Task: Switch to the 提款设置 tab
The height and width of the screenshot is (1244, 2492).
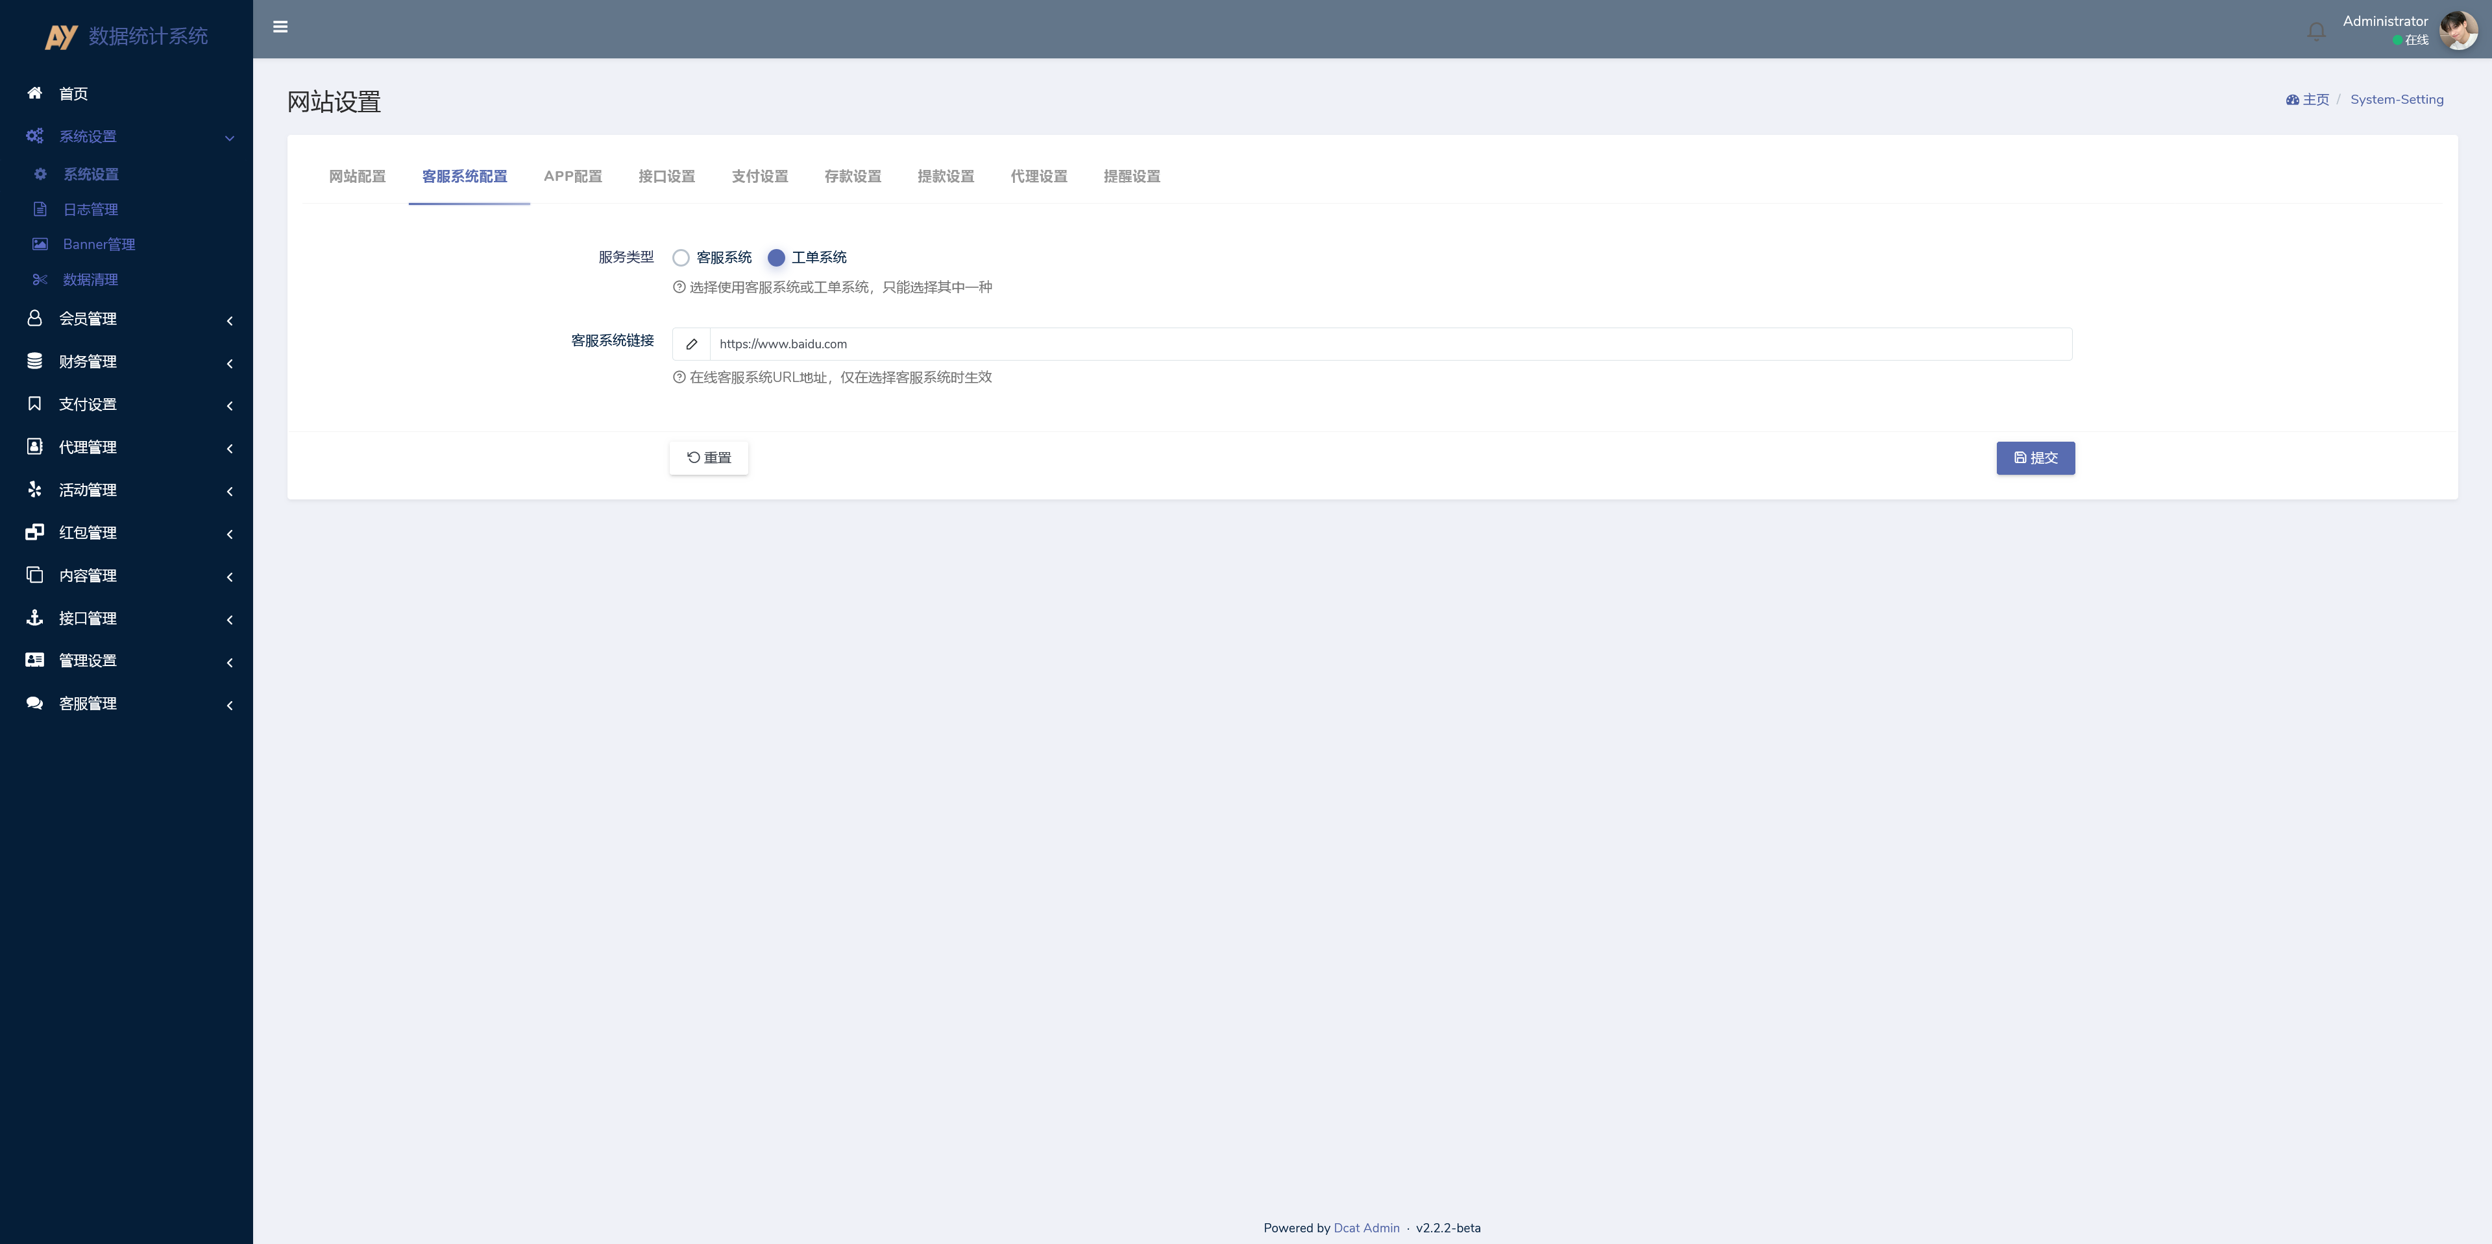Action: 945,176
